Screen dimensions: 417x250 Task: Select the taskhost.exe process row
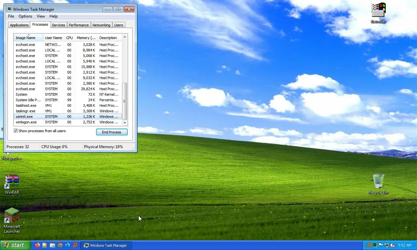pos(68,105)
